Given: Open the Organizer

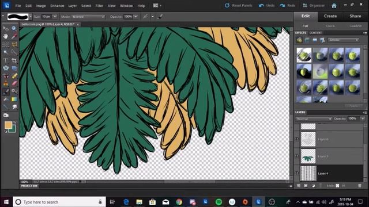Looking at the screenshot, I should click(x=314, y=5).
